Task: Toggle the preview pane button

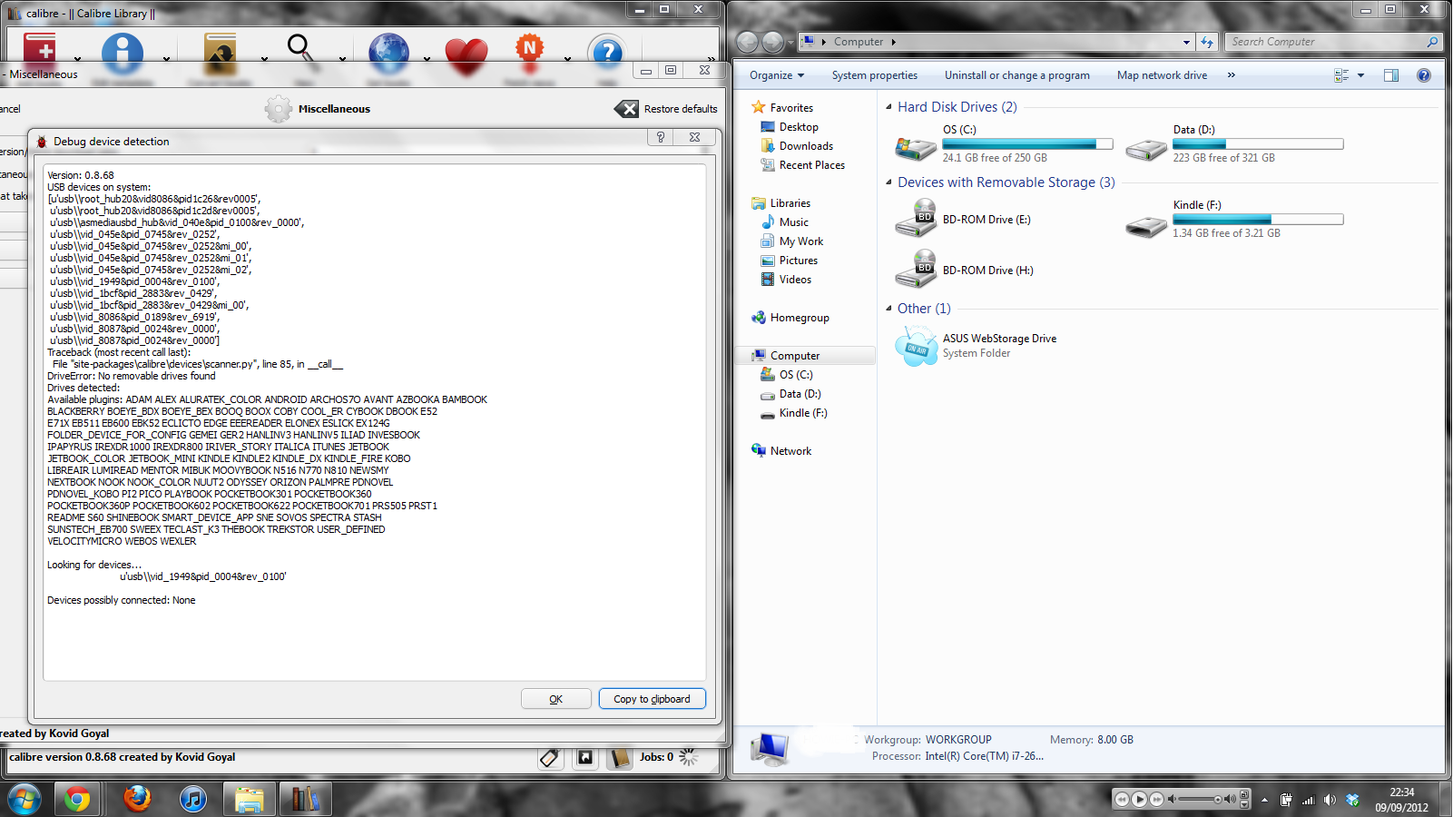Action: pos(1391,75)
